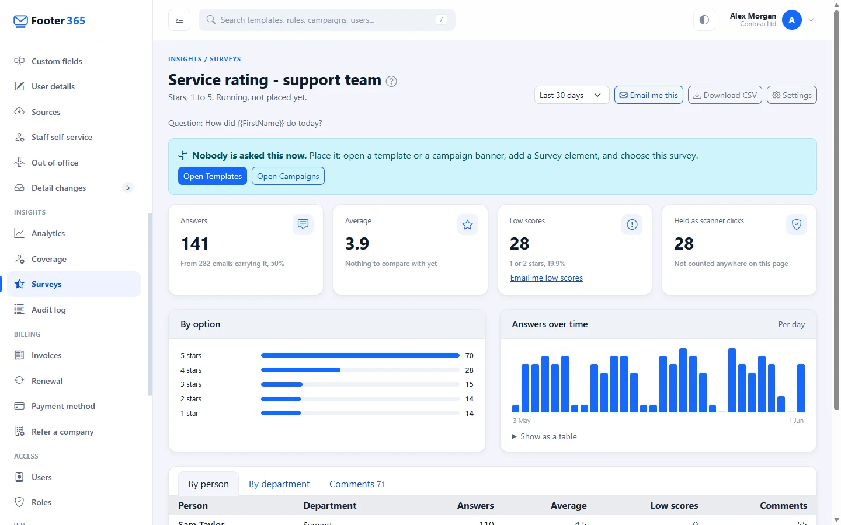Open Users in sidebar

[x=74, y=477]
